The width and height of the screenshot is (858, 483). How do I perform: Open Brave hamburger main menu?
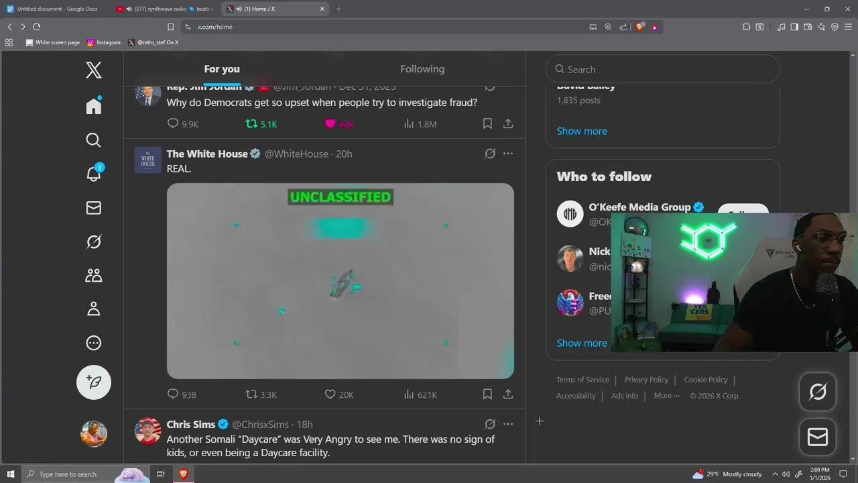(848, 27)
